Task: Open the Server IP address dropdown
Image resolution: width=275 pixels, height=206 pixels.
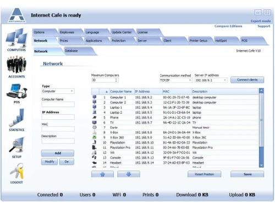Action: (x=225, y=80)
